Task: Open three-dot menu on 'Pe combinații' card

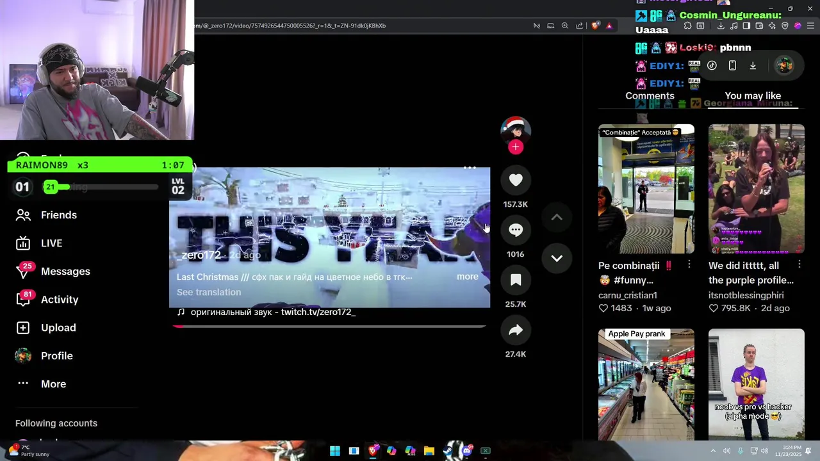Action: (x=689, y=264)
